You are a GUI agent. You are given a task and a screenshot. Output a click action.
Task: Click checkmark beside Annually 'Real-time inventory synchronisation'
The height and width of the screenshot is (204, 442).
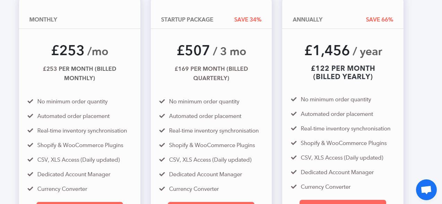pos(294,128)
